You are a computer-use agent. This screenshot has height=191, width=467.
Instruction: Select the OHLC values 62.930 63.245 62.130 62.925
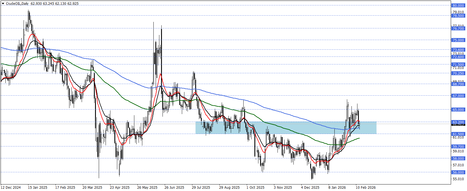click(55, 4)
